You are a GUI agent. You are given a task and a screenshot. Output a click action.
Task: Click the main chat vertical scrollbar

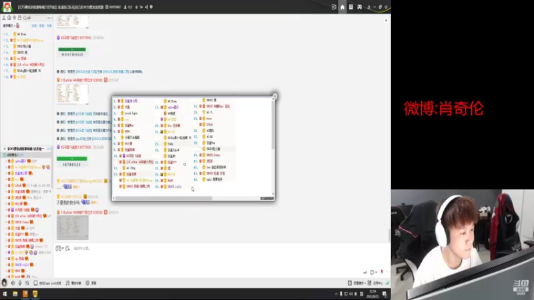tap(389, 235)
